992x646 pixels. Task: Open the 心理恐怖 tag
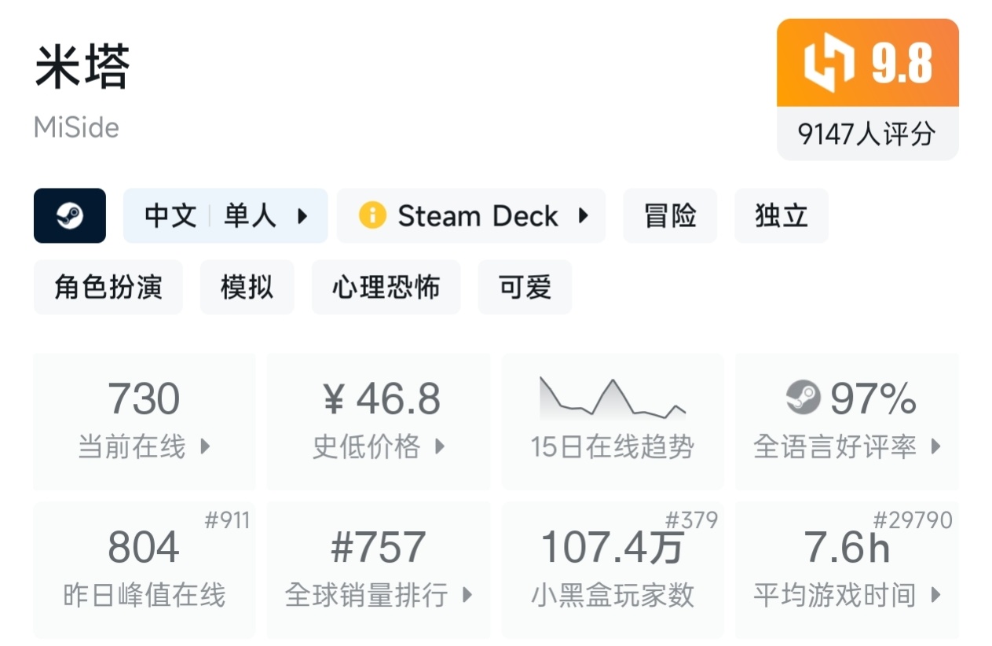click(x=386, y=287)
